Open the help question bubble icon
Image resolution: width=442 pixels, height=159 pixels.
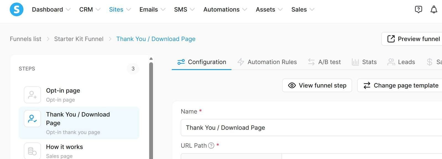[419, 9]
